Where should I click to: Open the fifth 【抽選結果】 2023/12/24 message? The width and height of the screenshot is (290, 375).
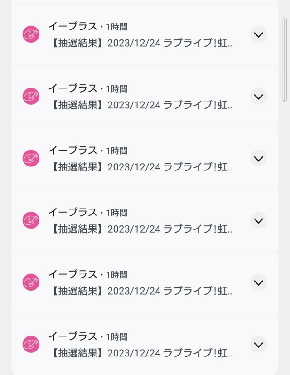coord(141,291)
